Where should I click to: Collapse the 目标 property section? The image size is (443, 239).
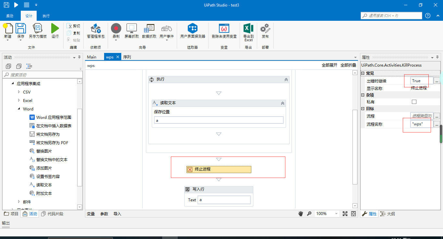point(363,109)
